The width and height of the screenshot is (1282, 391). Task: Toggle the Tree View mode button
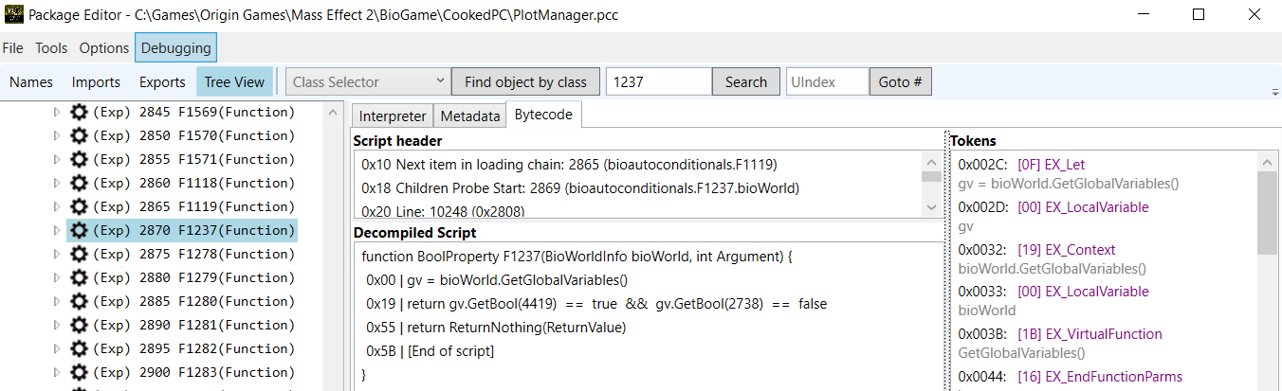(234, 82)
